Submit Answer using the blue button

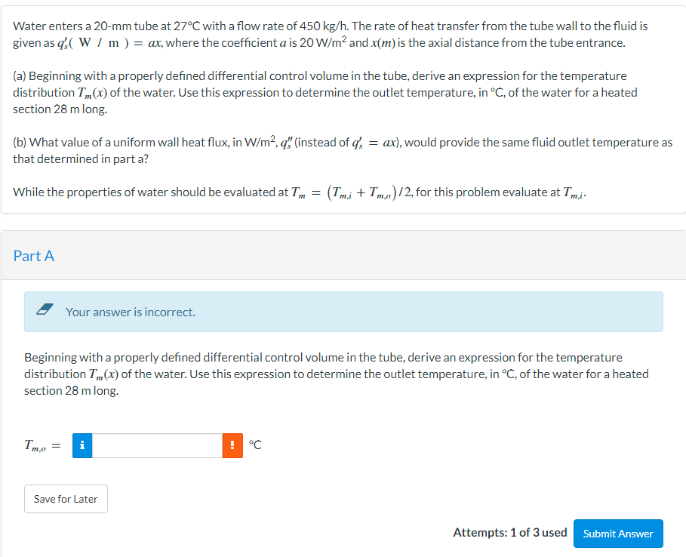point(618,534)
